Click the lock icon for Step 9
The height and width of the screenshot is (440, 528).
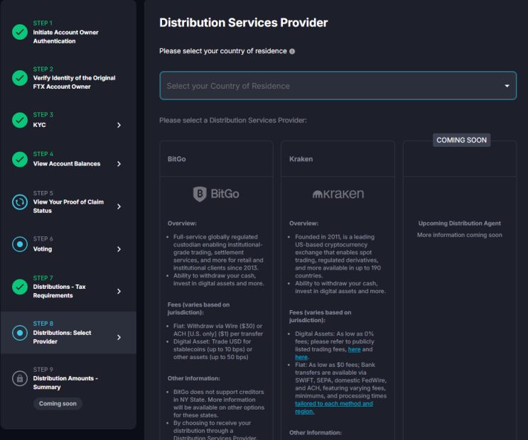(x=20, y=378)
